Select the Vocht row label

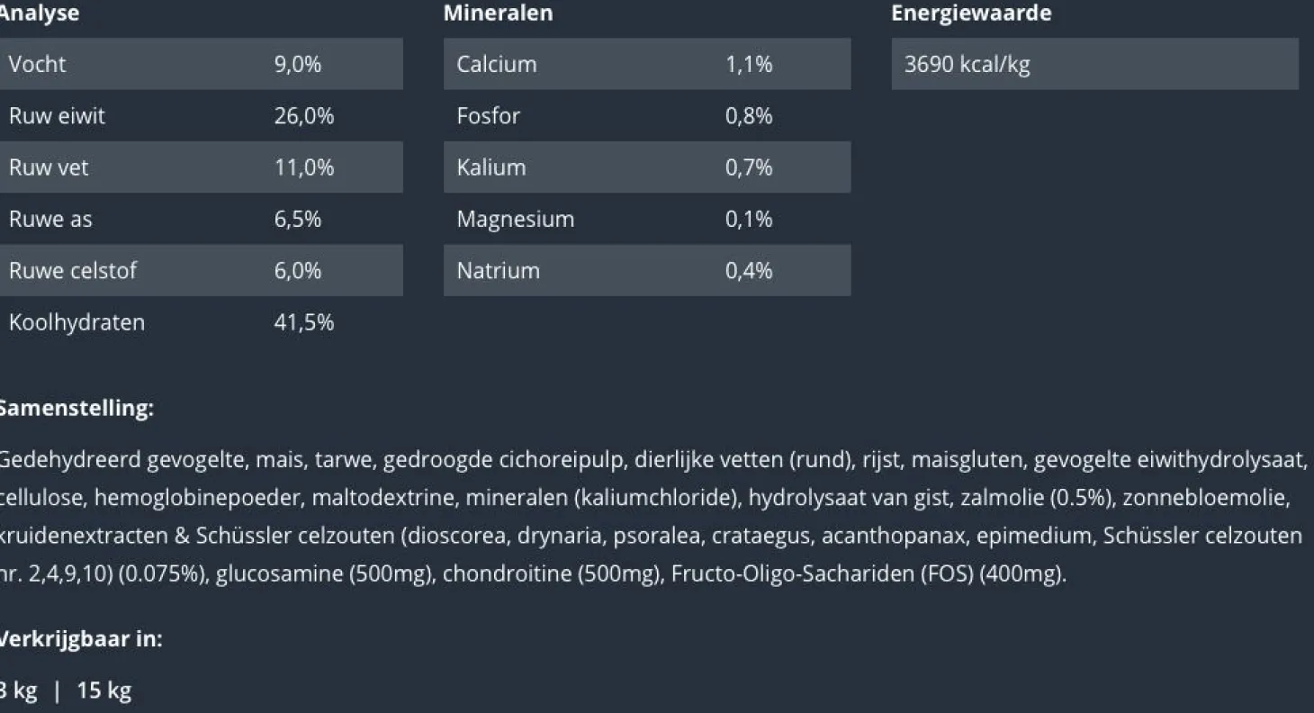(x=37, y=64)
